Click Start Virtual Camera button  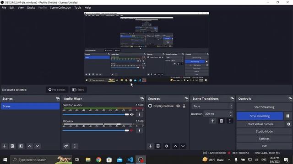point(260,124)
